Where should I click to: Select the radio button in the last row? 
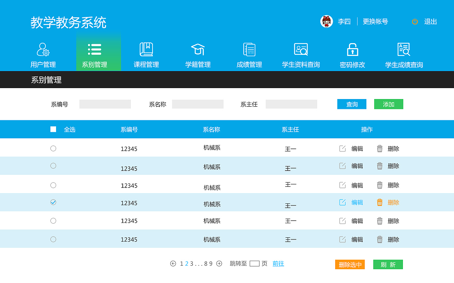(x=53, y=239)
